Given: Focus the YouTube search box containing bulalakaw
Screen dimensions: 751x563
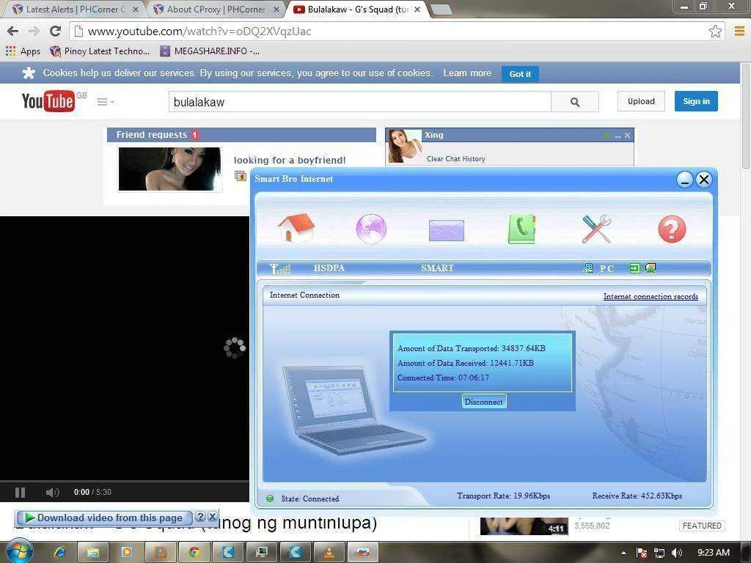Looking at the screenshot, I should point(359,102).
